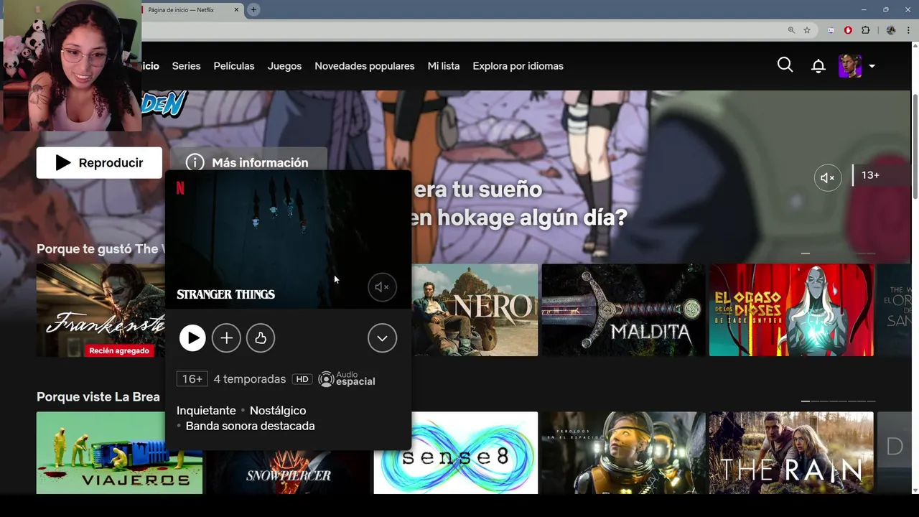Image resolution: width=919 pixels, height=517 pixels.
Task: Click the Porque viste La Brea heading
Action: pyautogui.click(x=98, y=397)
